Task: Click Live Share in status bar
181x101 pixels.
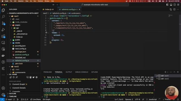Action: (35, 99)
